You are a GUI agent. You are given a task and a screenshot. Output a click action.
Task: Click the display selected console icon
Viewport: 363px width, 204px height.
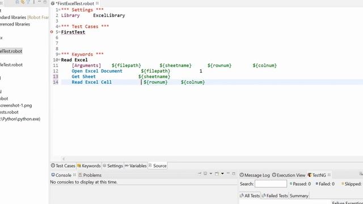pyautogui.click(x=205, y=173)
